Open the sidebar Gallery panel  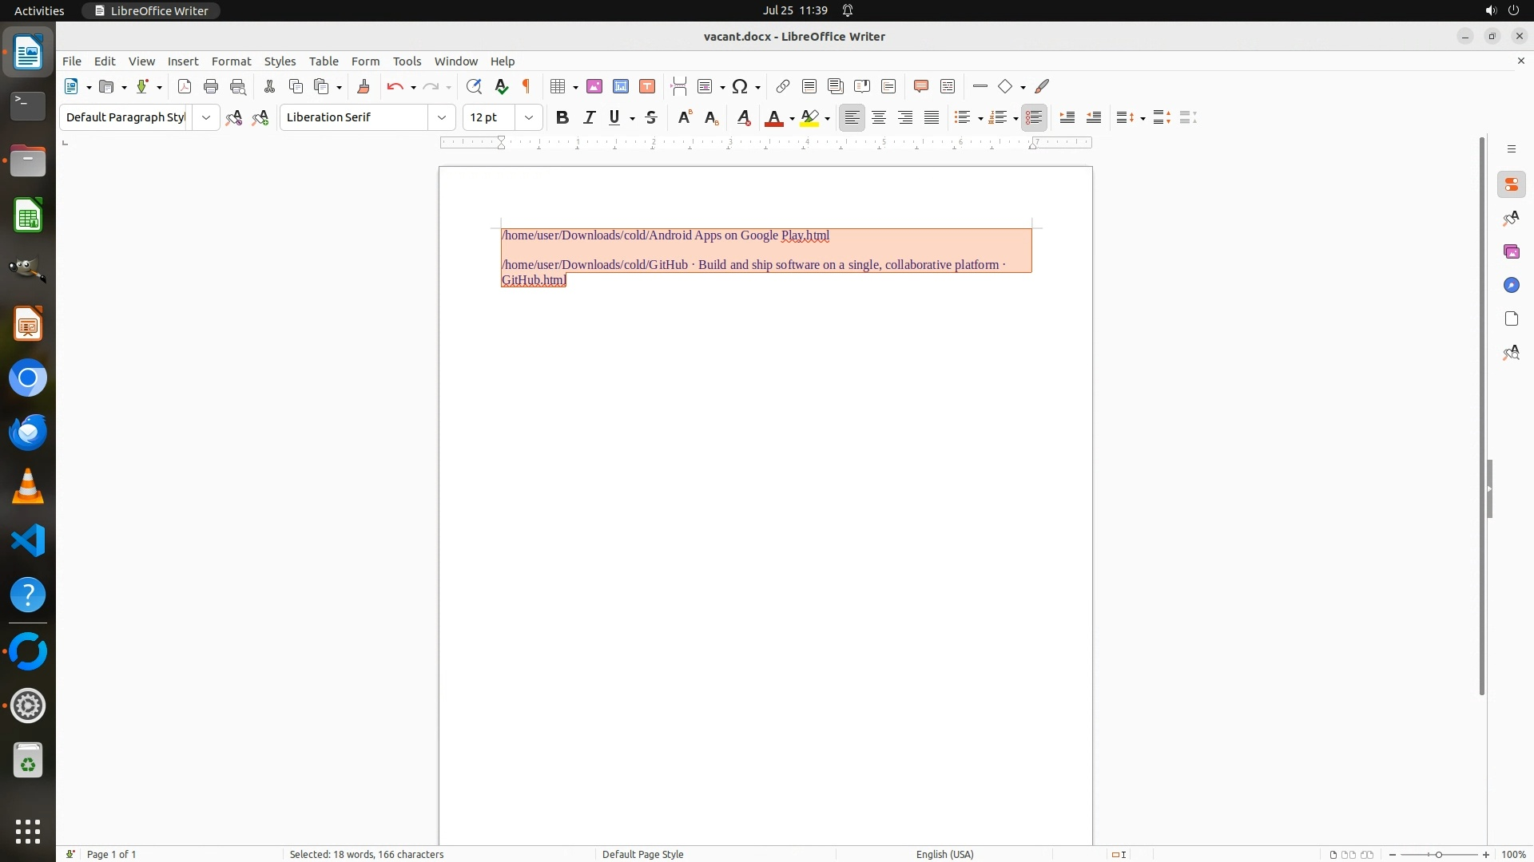pyautogui.click(x=1511, y=251)
